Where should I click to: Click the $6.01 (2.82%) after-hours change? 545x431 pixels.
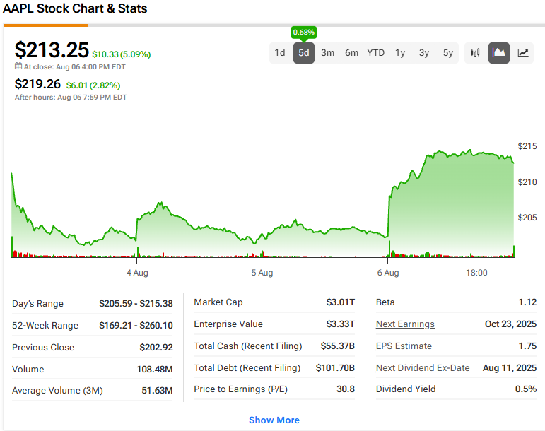93,85
